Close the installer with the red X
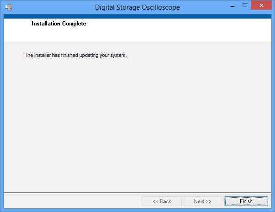 (261, 6)
